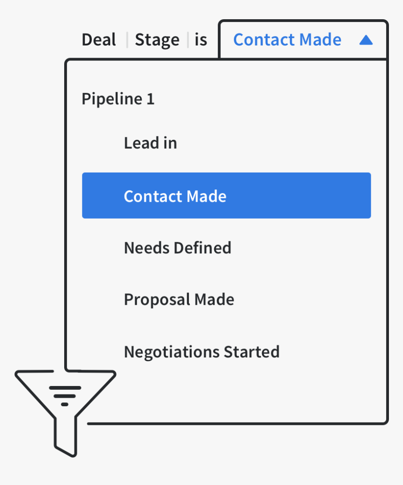Click the separator bar after Deal

click(127, 39)
